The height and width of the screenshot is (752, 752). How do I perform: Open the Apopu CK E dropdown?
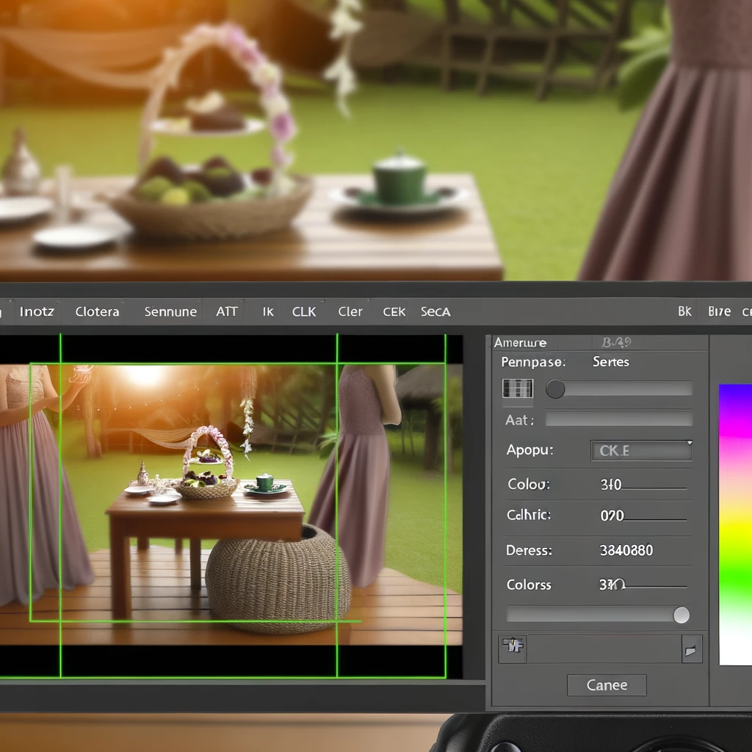(x=641, y=450)
